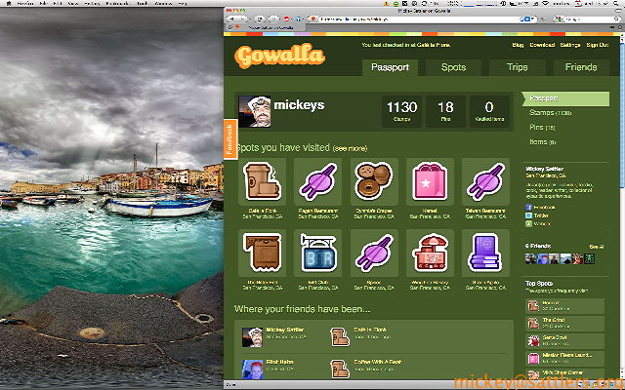This screenshot has height=390, width=625.
Task: Open the Blog link
Action: point(518,45)
